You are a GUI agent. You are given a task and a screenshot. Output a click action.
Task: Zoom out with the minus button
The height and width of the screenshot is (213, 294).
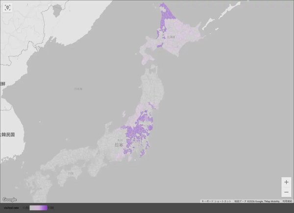[x=287, y=192]
